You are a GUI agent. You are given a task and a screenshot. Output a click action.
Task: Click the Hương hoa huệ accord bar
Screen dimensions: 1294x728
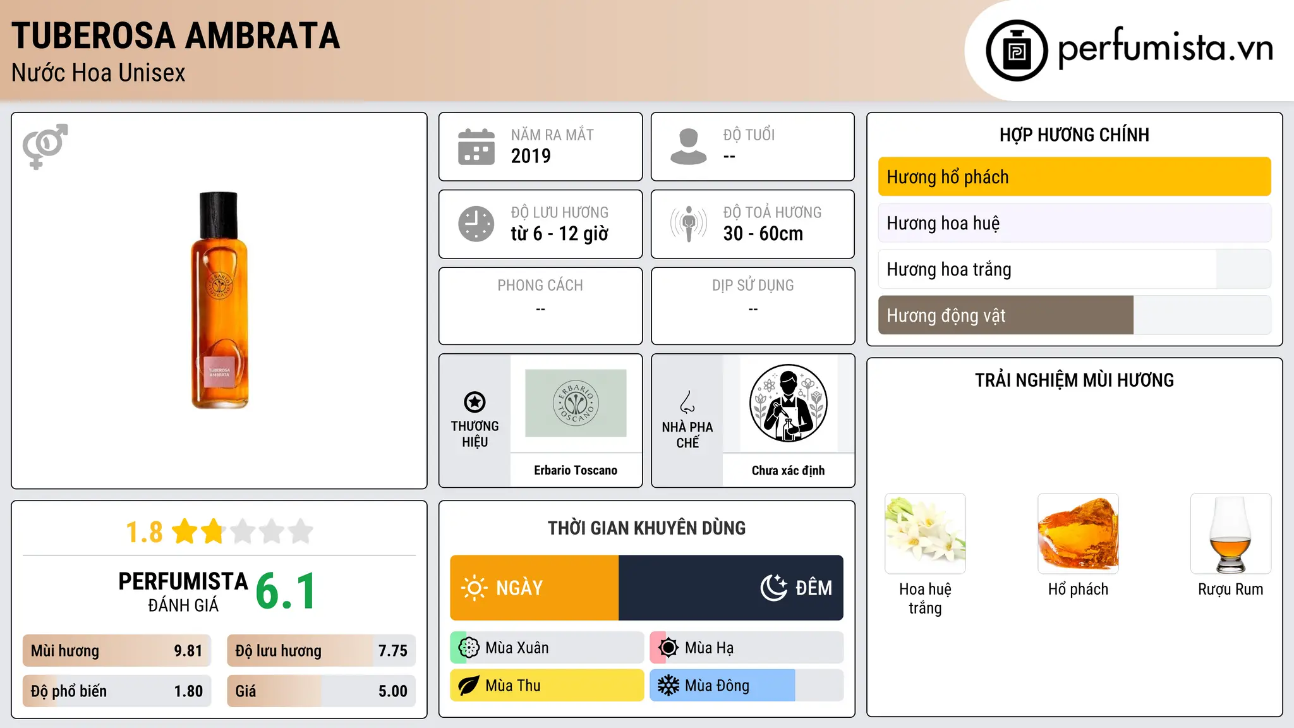tap(1074, 223)
